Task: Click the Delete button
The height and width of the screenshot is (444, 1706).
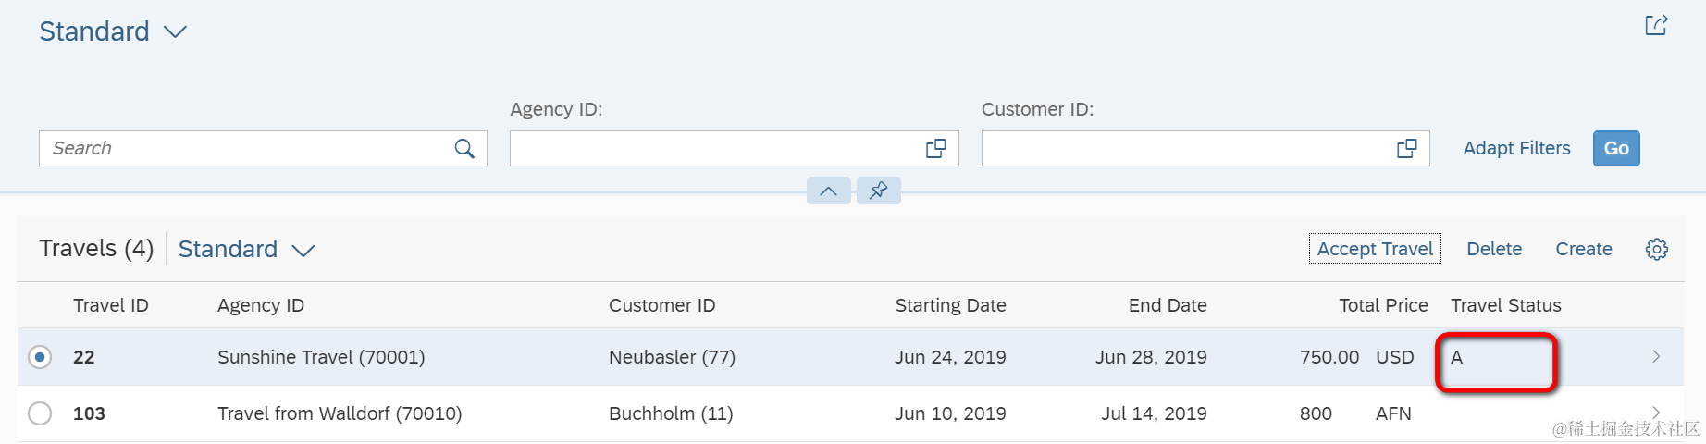Action: 1494,249
